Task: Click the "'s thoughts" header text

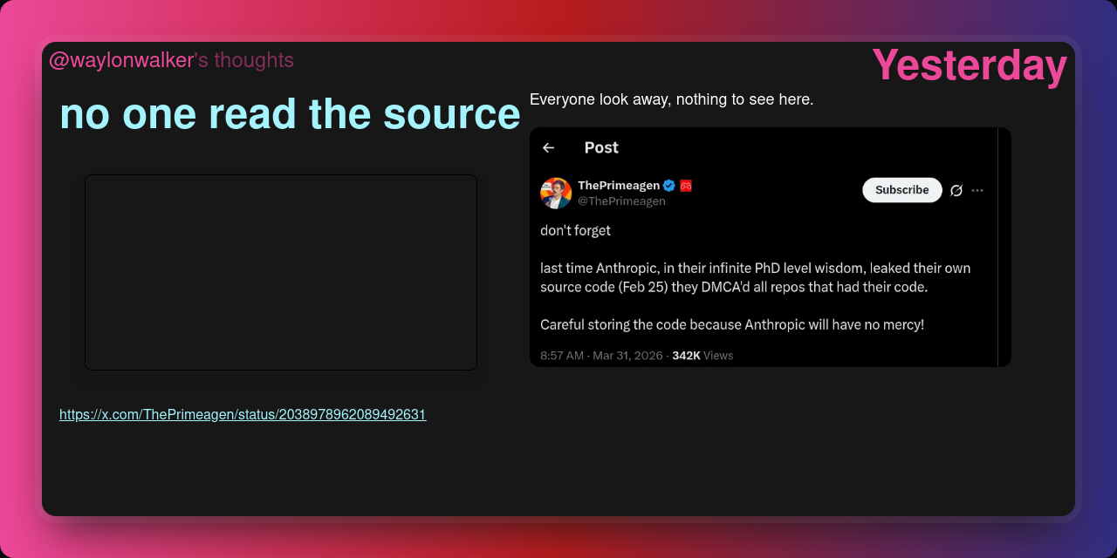Action: click(x=244, y=60)
